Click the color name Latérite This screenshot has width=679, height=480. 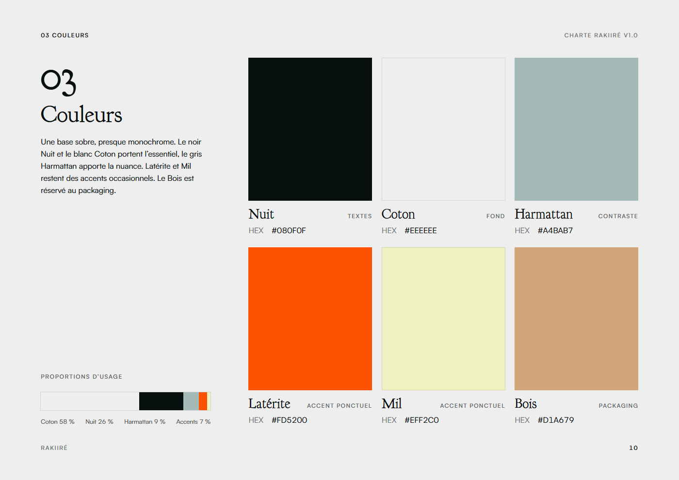click(269, 403)
